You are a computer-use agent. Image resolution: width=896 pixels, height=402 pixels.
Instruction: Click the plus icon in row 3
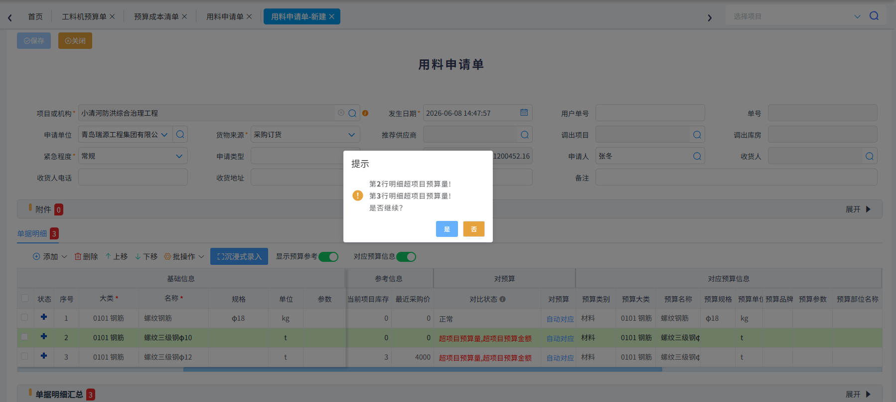pos(44,356)
